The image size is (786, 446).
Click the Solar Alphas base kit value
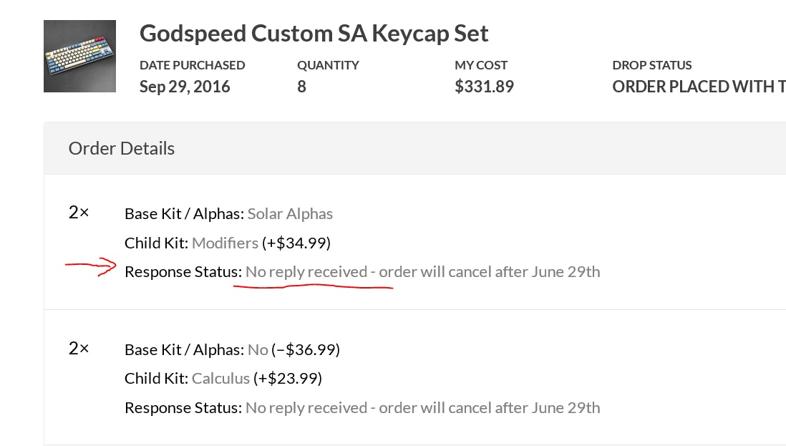pyautogui.click(x=290, y=213)
